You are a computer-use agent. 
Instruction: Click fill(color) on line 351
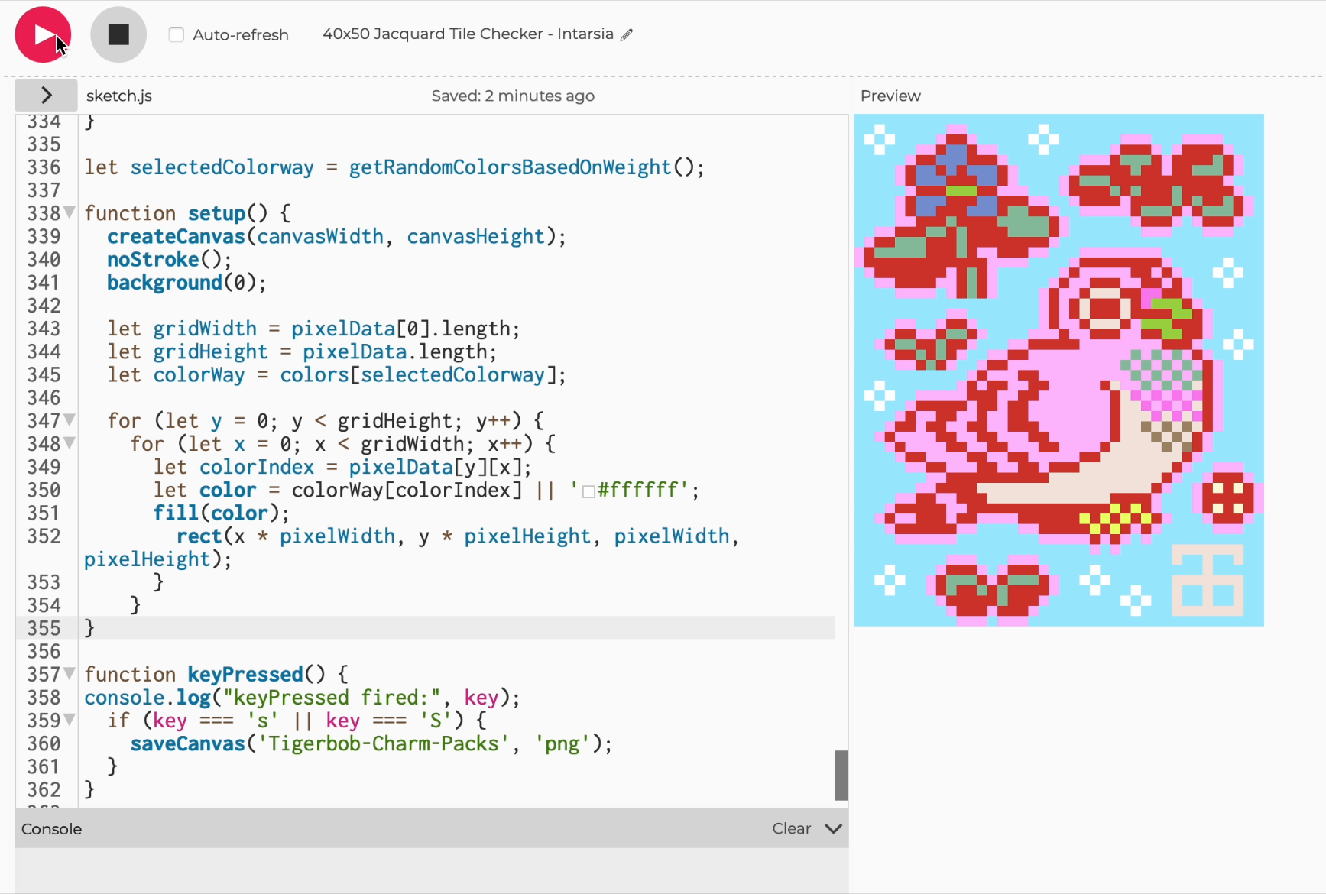(x=222, y=513)
